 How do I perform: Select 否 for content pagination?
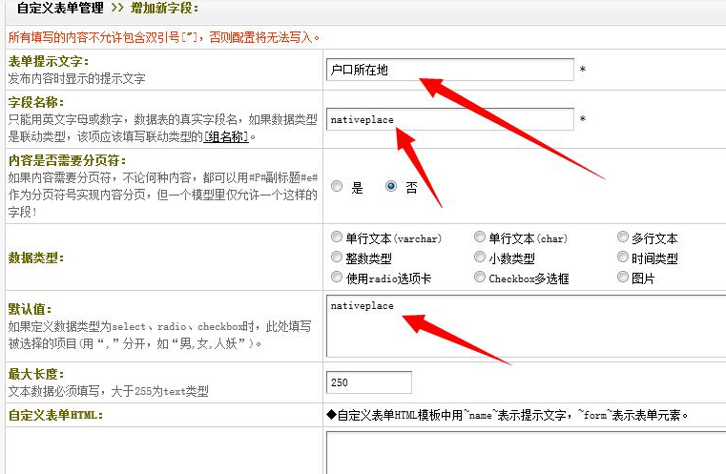pos(391,187)
